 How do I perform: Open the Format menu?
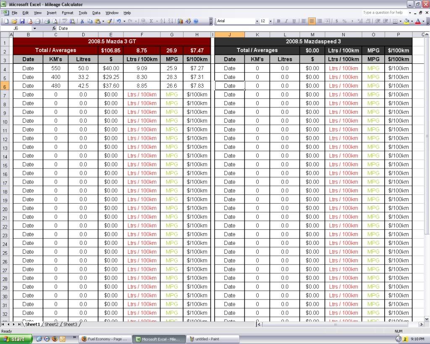pyautogui.click(x=67, y=13)
